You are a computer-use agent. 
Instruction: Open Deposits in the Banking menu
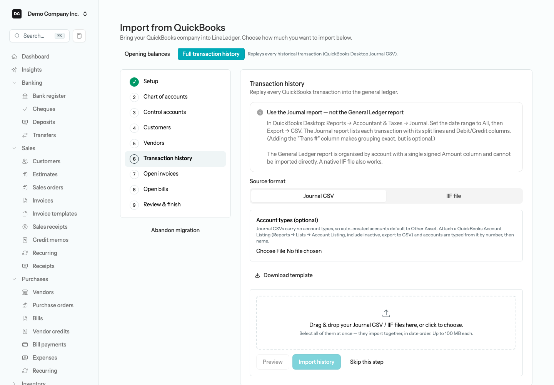(x=43, y=122)
